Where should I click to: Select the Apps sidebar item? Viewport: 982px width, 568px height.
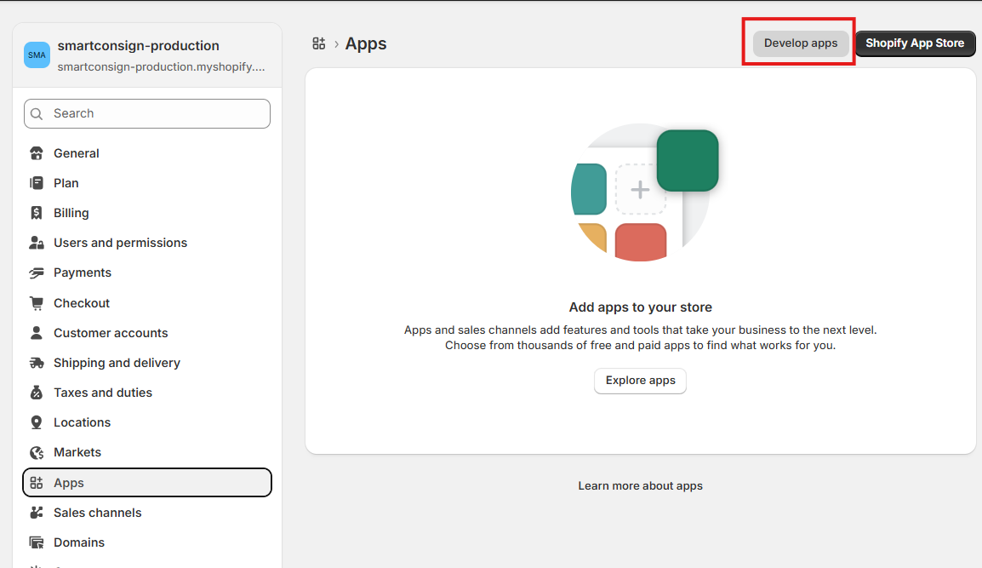[147, 483]
